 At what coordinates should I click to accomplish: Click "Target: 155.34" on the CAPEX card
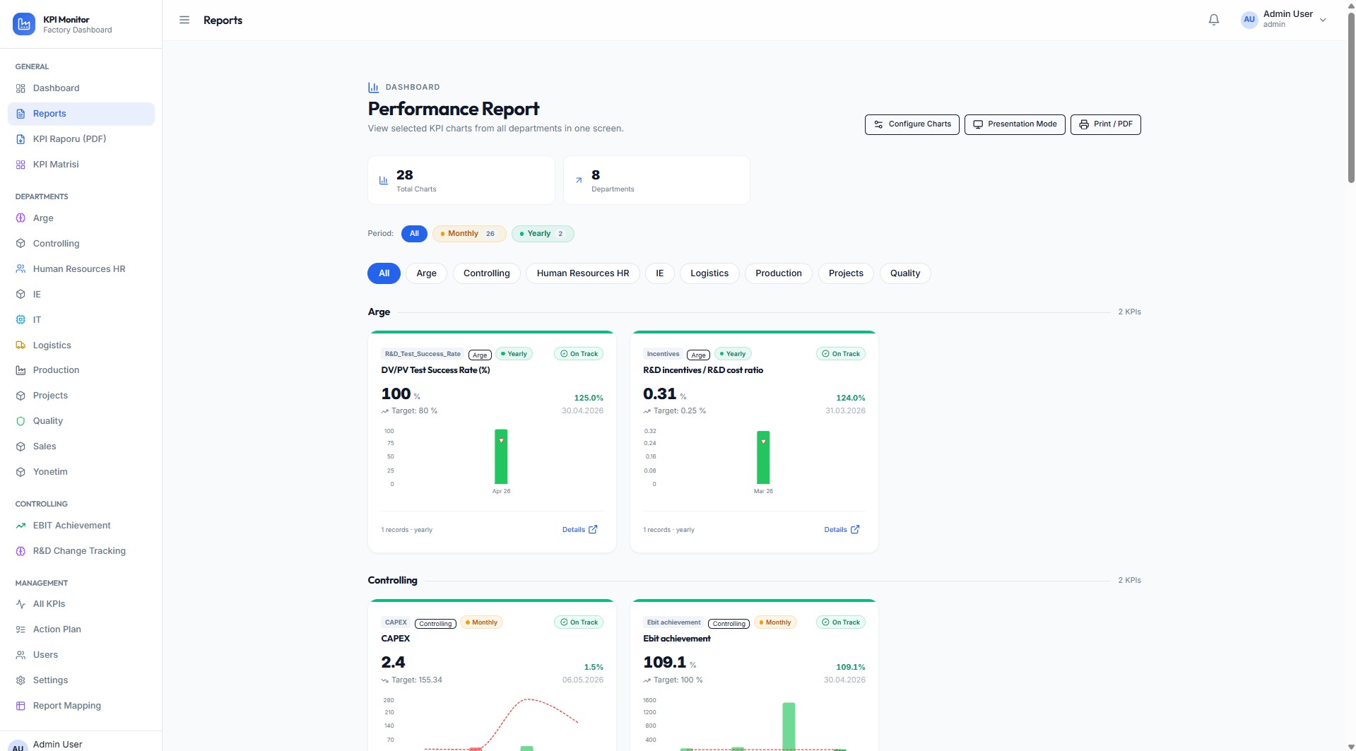[417, 680]
